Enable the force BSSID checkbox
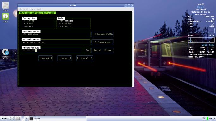216x121 pixels. coord(102,42)
